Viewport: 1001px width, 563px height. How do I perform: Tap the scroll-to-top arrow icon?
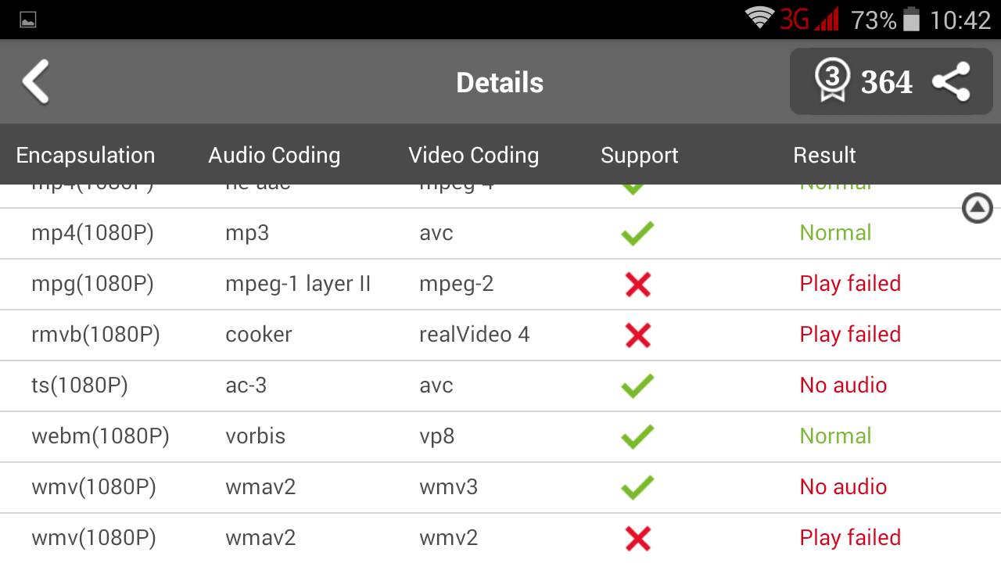pos(977,208)
